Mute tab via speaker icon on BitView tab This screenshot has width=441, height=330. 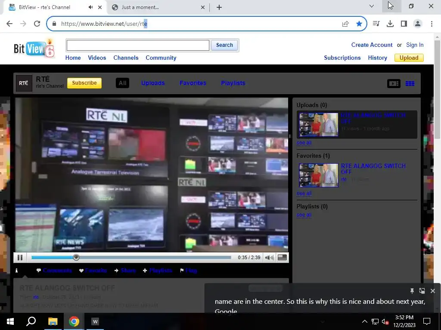tap(90, 7)
